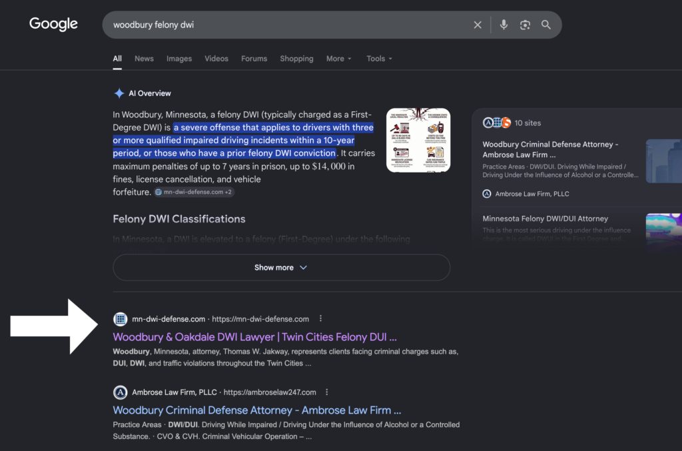Click the Google logo
682x451 pixels.
tap(53, 24)
